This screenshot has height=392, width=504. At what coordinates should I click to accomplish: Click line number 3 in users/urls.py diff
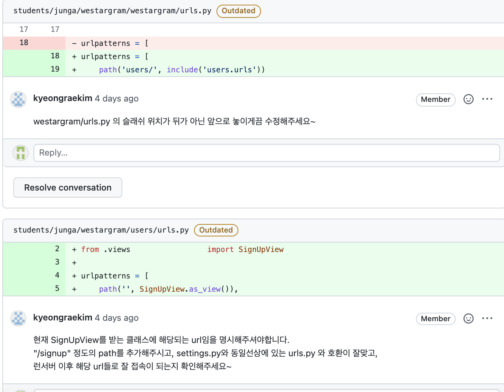click(x=57, y=262)
